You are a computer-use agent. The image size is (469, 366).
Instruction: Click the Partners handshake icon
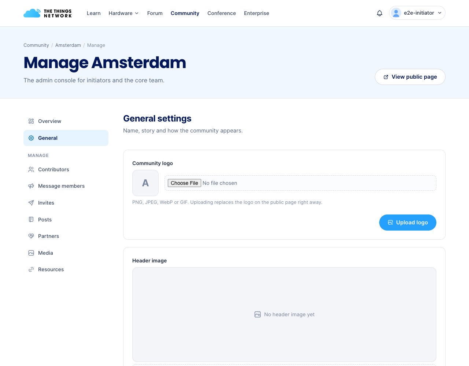[x=31, y=236]
